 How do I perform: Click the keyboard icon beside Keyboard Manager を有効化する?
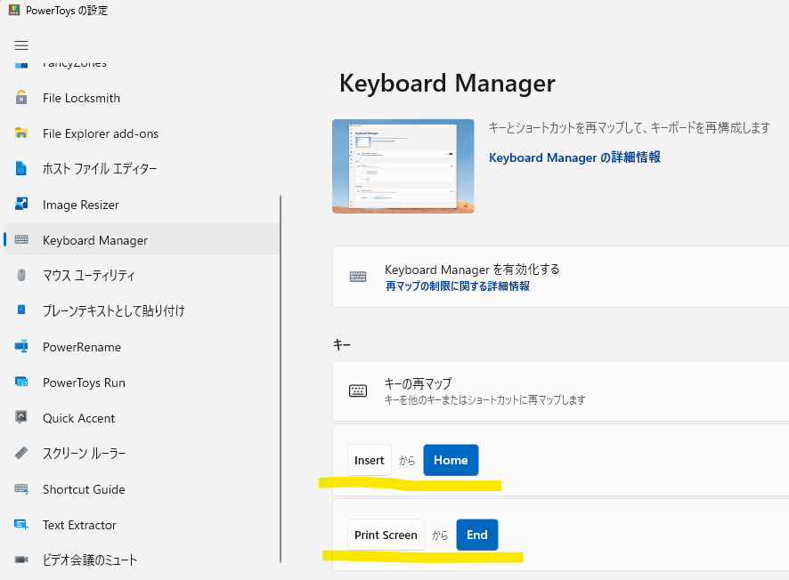pyautogui.click(x=358, y=277)
